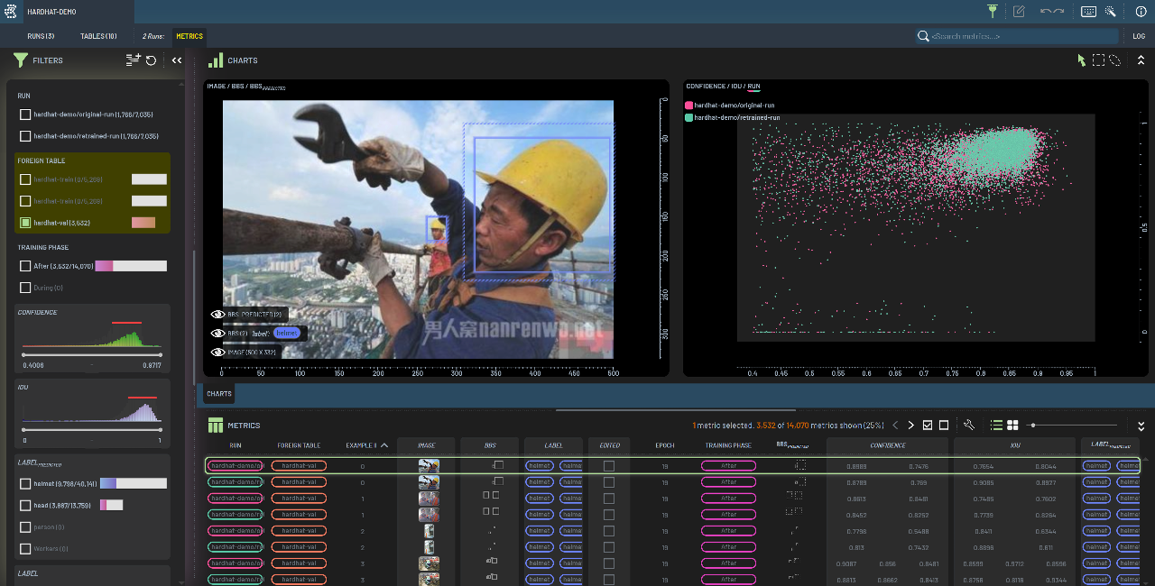Select the lasso selection tool in Charts
1155x586 pixels.
pyautogui.click(x=1115, y=60)
